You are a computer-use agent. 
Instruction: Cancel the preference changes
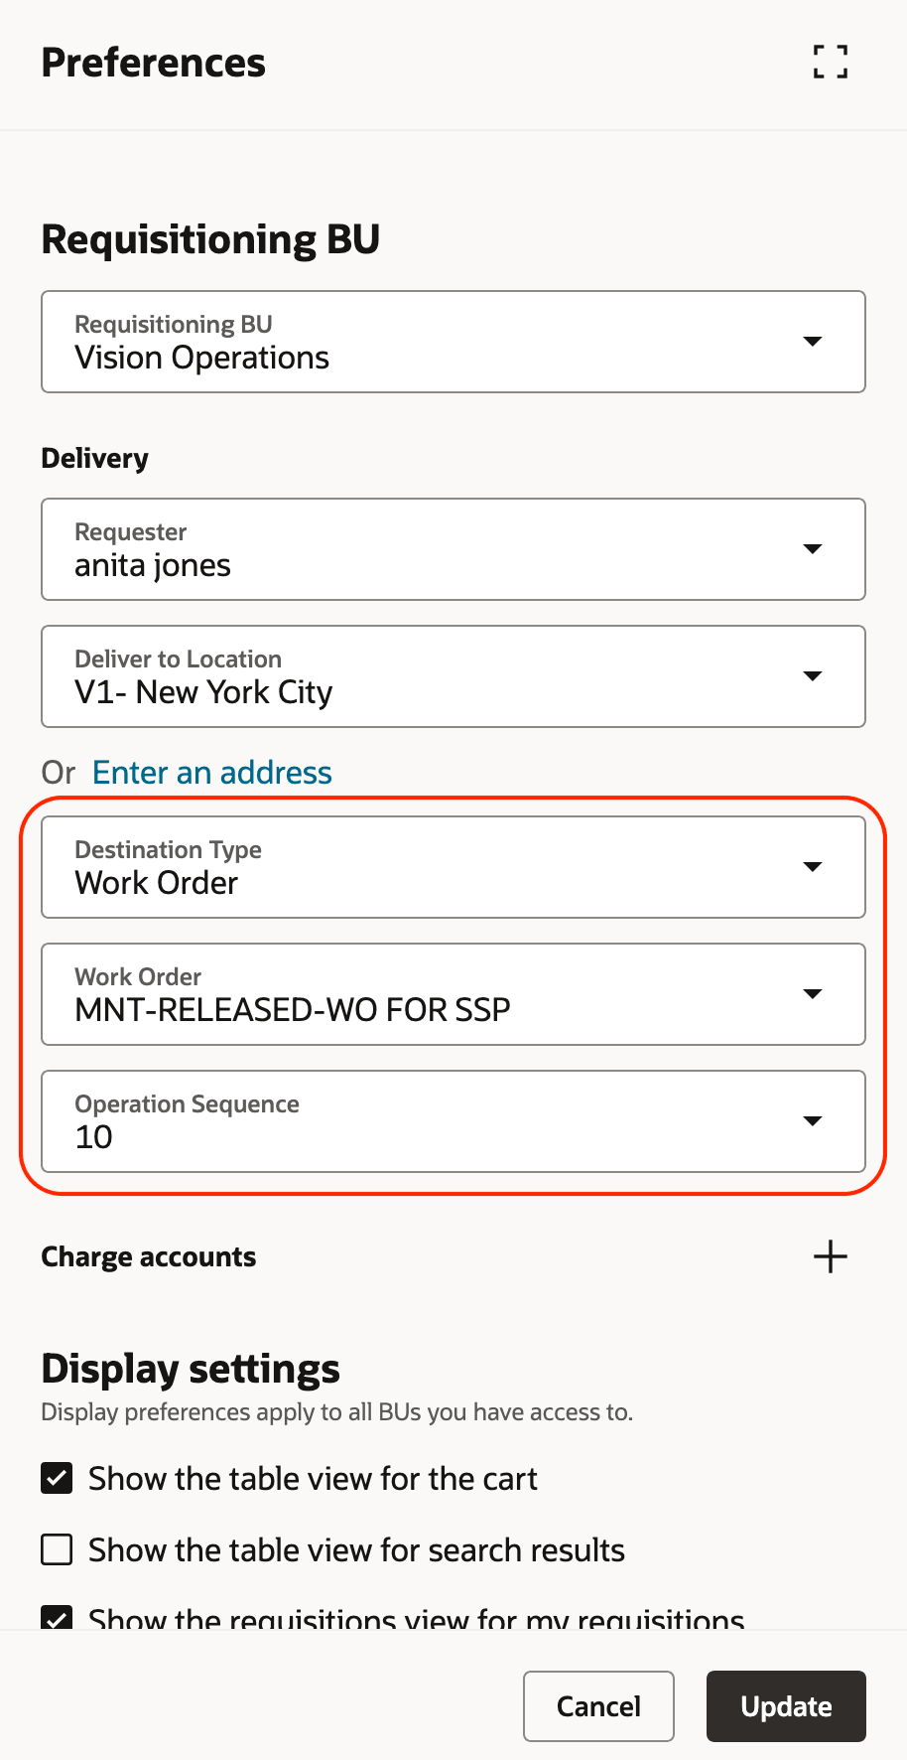(x=598, y=1706)
